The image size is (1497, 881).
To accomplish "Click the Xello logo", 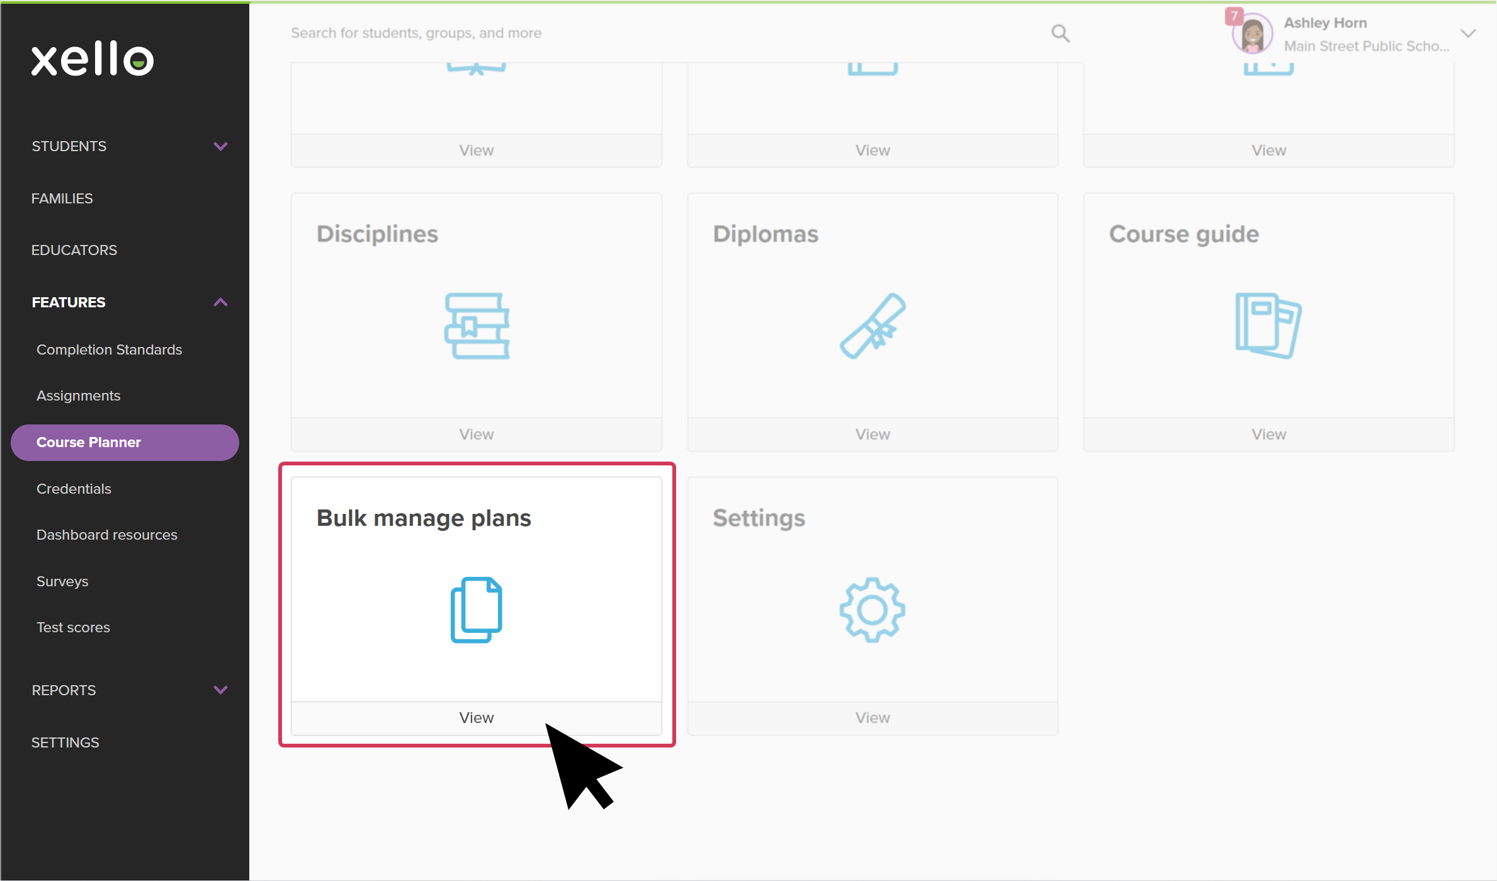I will [x=93, y=59].
